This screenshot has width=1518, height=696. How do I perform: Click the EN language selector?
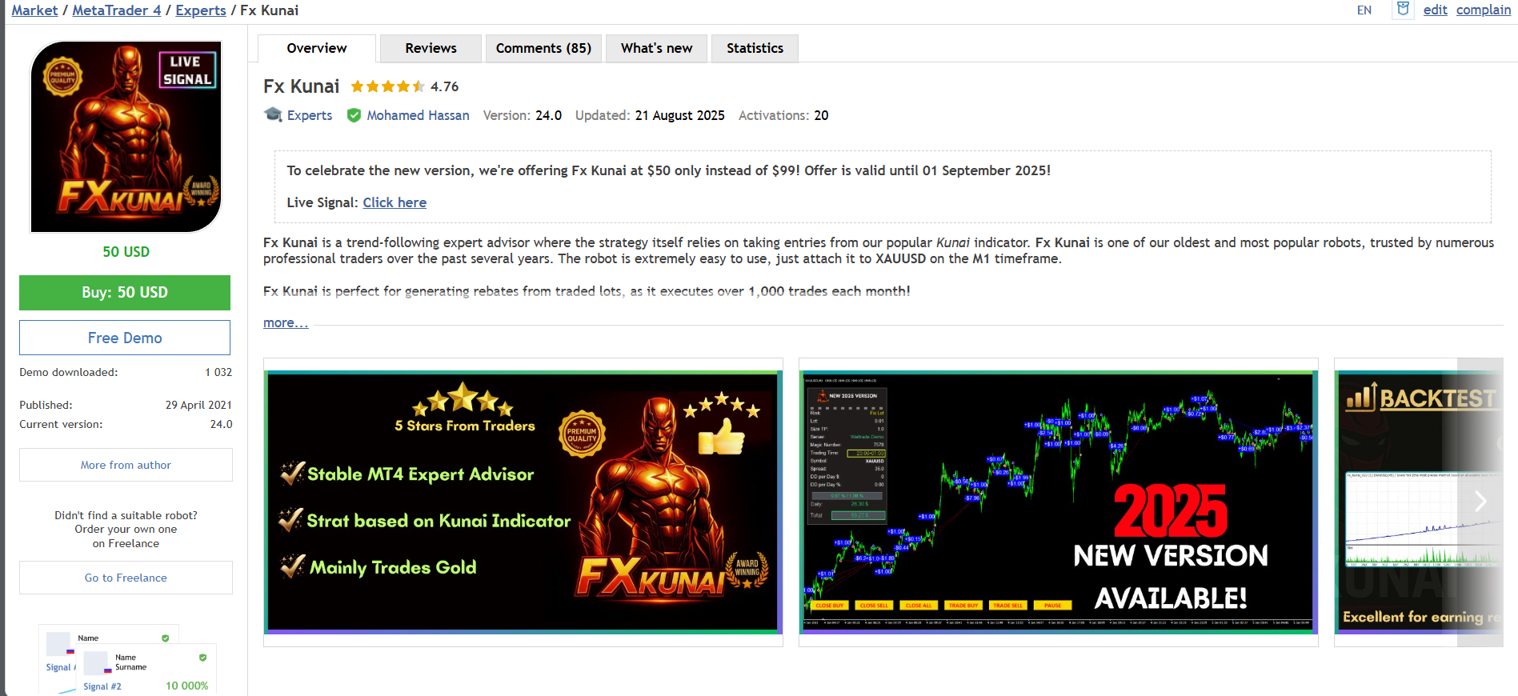(1364, 10)
